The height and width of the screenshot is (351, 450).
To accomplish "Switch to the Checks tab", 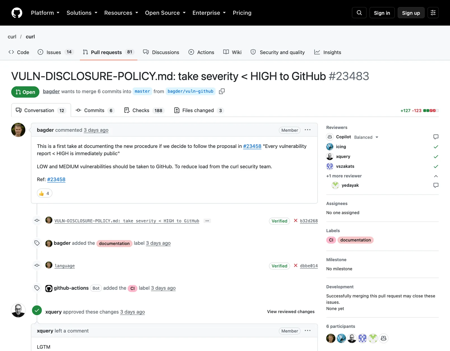I will (144, 110).
